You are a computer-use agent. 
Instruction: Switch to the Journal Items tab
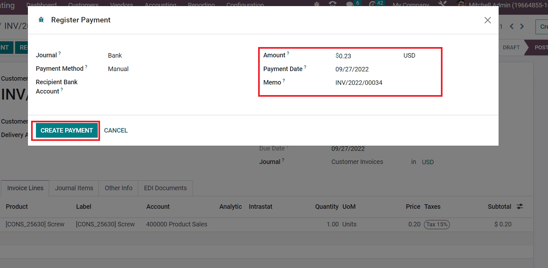[74, 188]
